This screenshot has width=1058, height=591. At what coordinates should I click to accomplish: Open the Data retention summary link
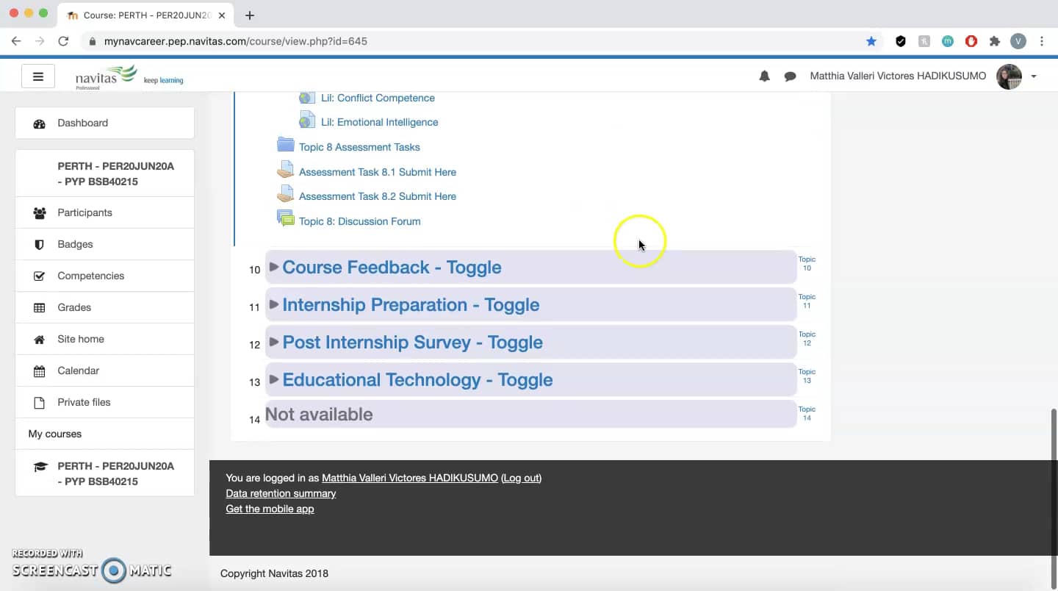[280, 493]
